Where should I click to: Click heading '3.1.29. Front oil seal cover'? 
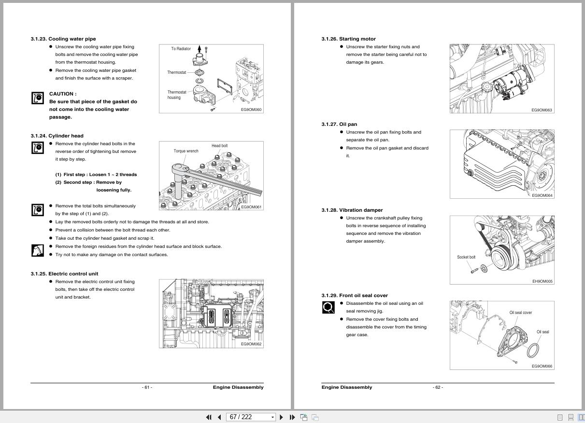355,295
